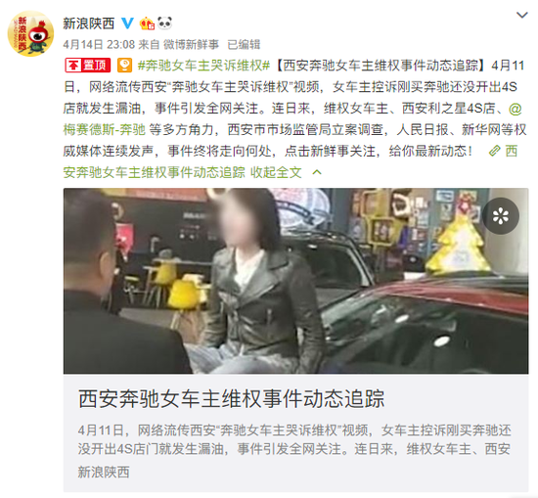538x498 pixels.
Task: Click the green paperclip link icon
Action: tap(494, 151)
